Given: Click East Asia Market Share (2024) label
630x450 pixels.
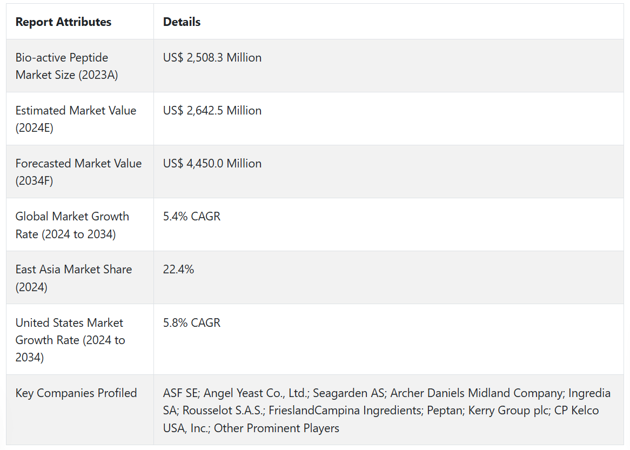Looking at the screenshot, I should click(x=73, y=278).
